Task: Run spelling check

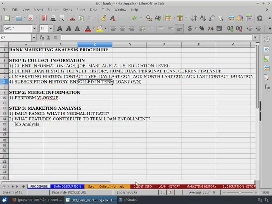Action: pos(158,18)
